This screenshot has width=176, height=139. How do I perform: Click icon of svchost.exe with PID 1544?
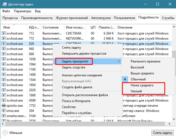click(x=4, y=80)
